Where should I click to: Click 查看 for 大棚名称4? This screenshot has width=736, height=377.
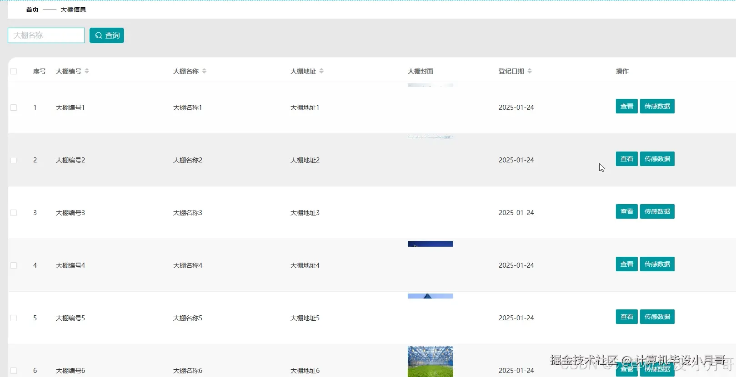click(626, 264)
